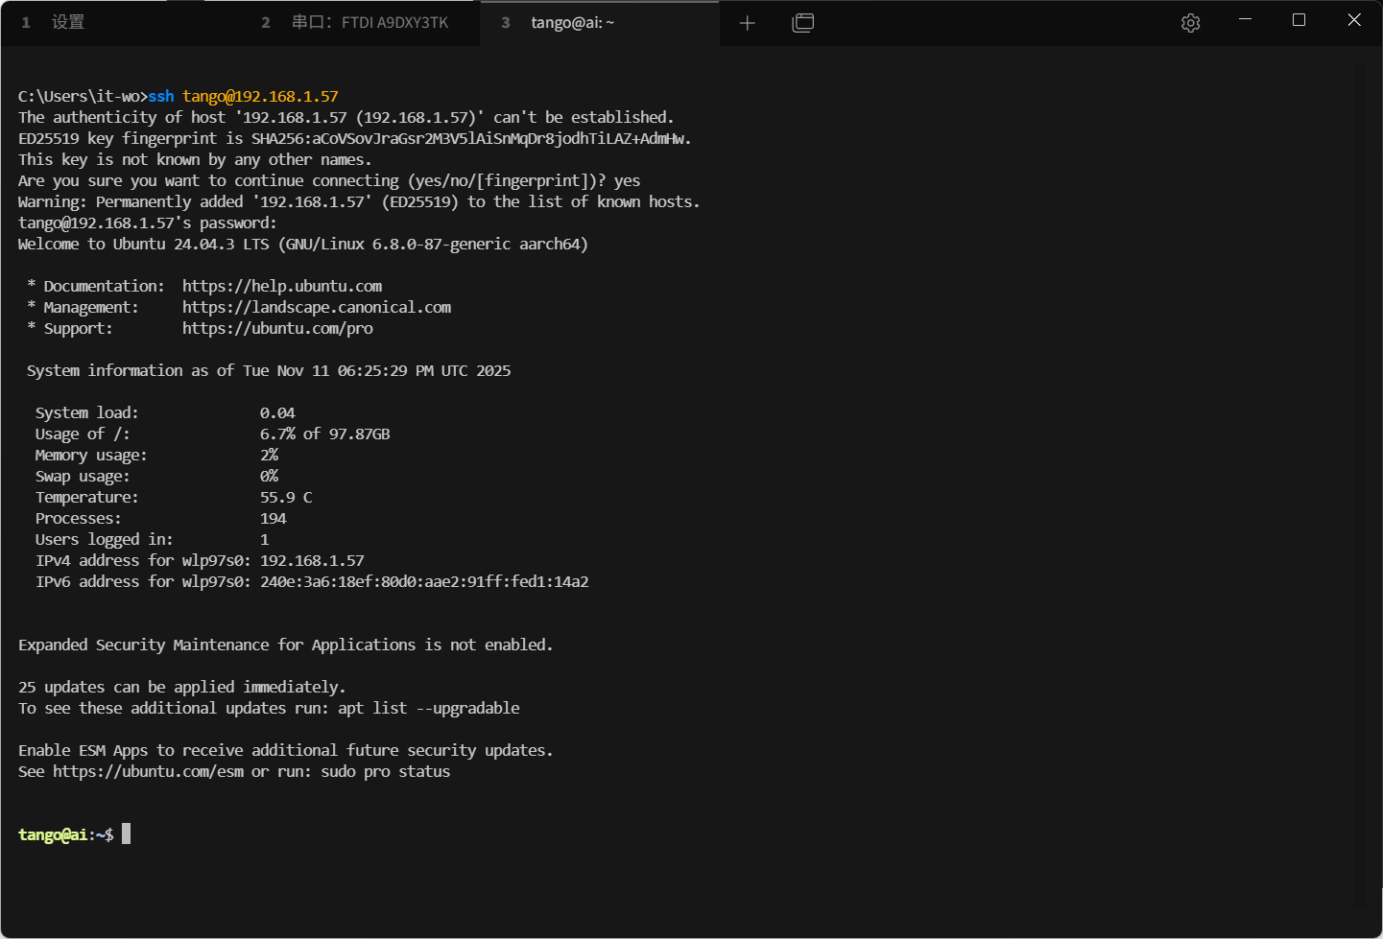Open the landscape.canonical.com management link
Screen dimensions: 1383x939
(x=316, y=307)
